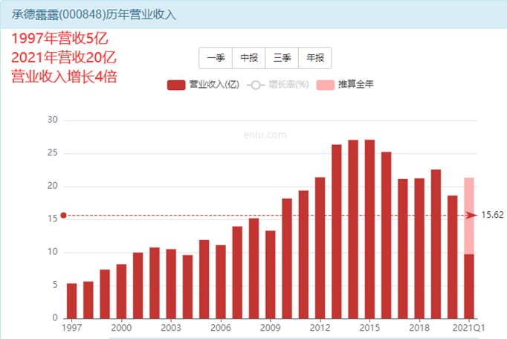Click the pink projected full-year 2021 bar
The image size is (507, 339).
click(469, 216)
